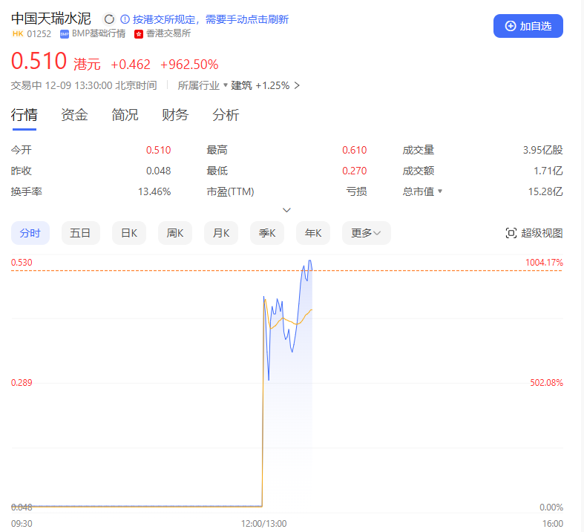Viewport: 584px width, 532px height.
Task: Select the 日K chart view
Action: (129, 233)
